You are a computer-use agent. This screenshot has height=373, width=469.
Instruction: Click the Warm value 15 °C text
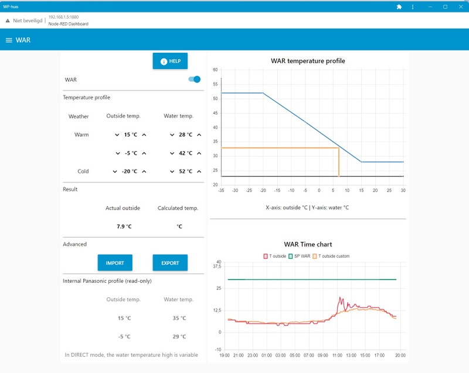click(x=130, y=135)
